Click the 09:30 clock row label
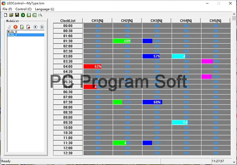This screenshot has height=165, width=237. [68, 123]
